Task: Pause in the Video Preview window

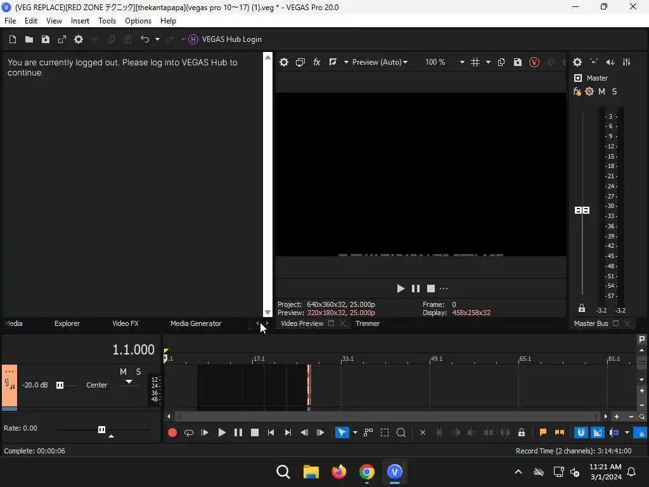Action: click(x=416, y=289)
